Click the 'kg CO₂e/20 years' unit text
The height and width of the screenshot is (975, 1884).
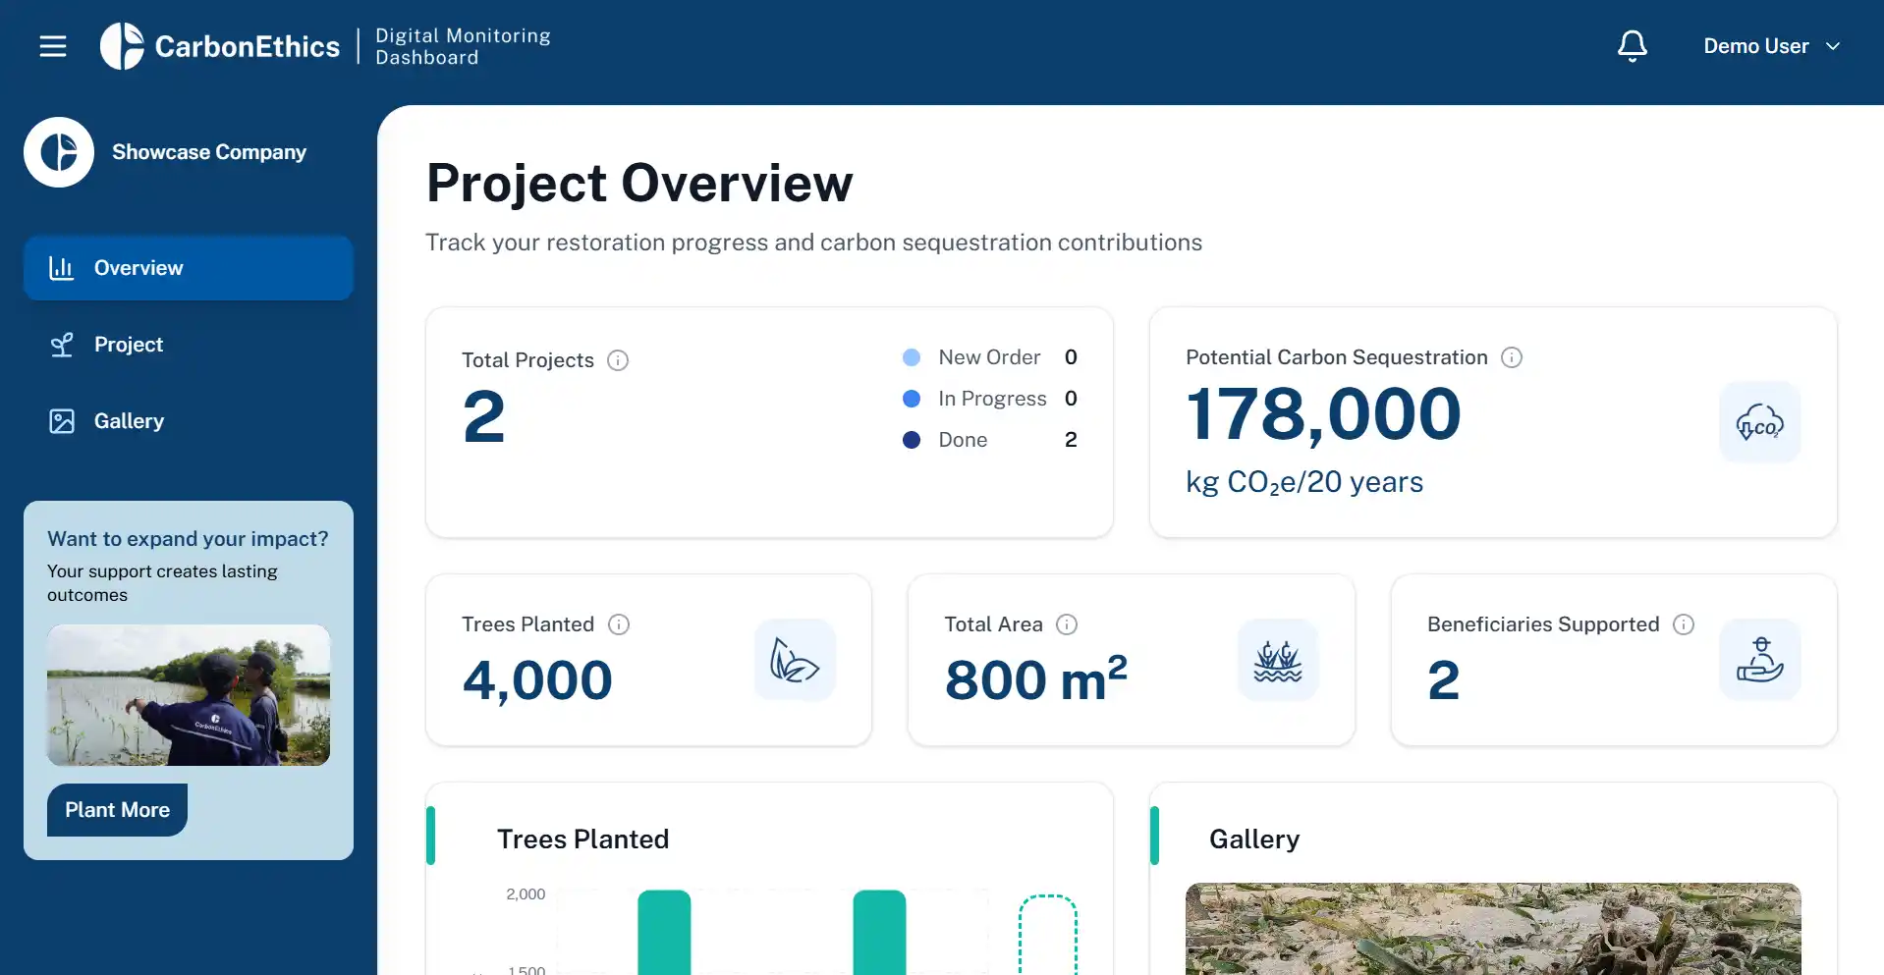point(1304,482)
